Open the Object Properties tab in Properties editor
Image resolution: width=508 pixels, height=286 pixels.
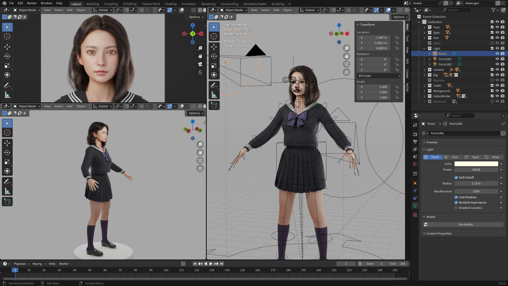(x=415, y=183)
